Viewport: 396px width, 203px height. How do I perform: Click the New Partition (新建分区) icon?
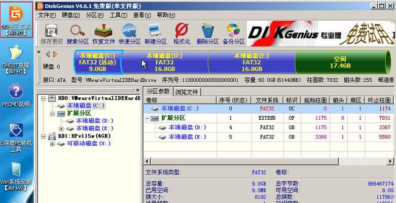156,34
